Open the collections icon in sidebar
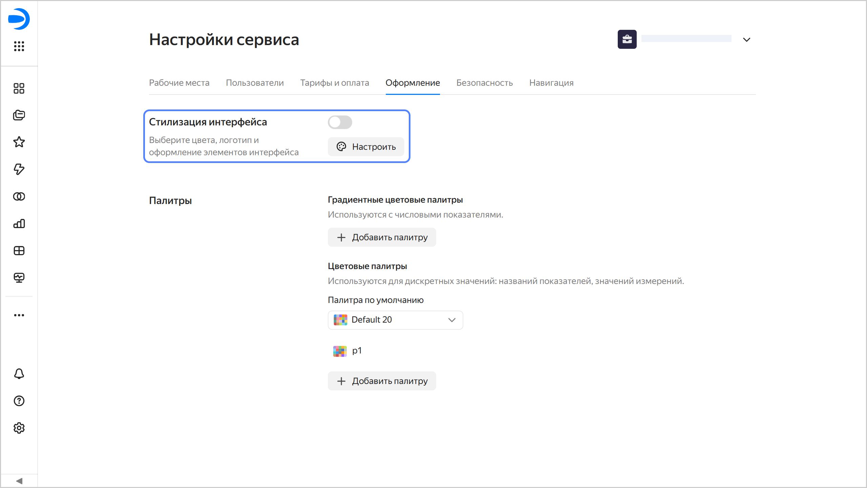867x488 pixels. point(19,115)
